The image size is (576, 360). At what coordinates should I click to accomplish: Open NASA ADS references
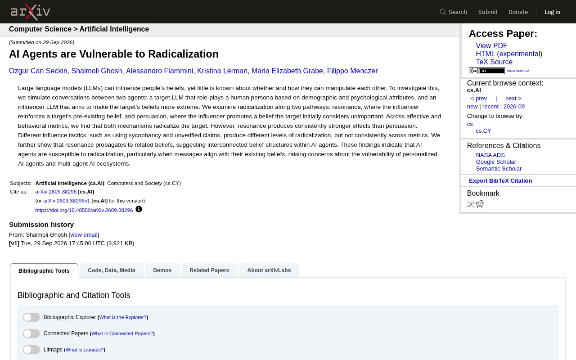coord(490,155)
